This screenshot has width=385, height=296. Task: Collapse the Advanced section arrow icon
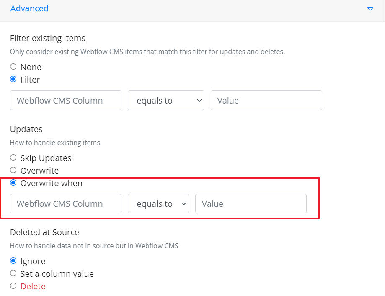pos(370,9)
